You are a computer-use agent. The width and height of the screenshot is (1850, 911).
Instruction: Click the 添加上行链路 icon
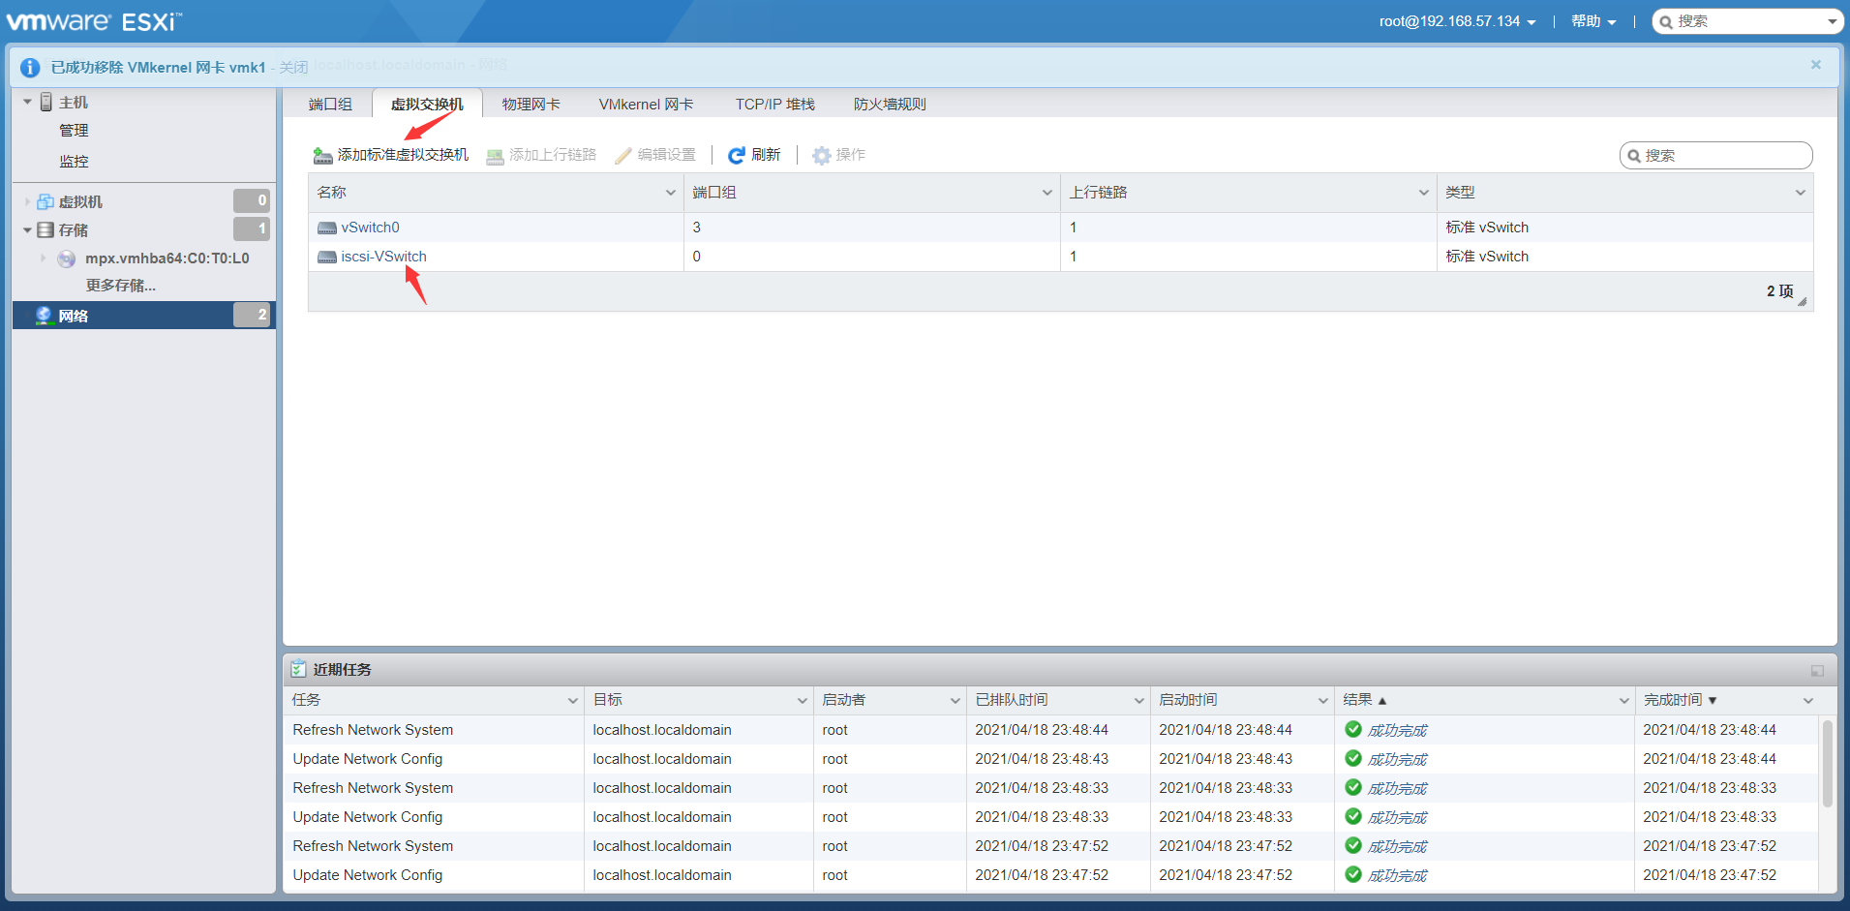click(494, 154)
